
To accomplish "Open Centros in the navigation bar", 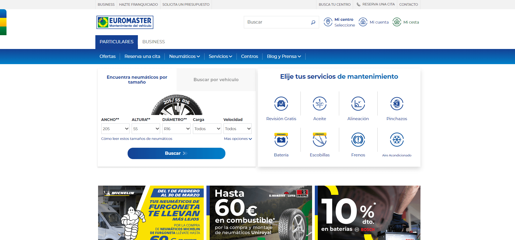I will pos(250,56).
